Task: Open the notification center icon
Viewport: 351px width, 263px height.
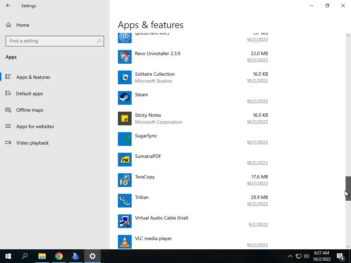Action: (340, 256)
